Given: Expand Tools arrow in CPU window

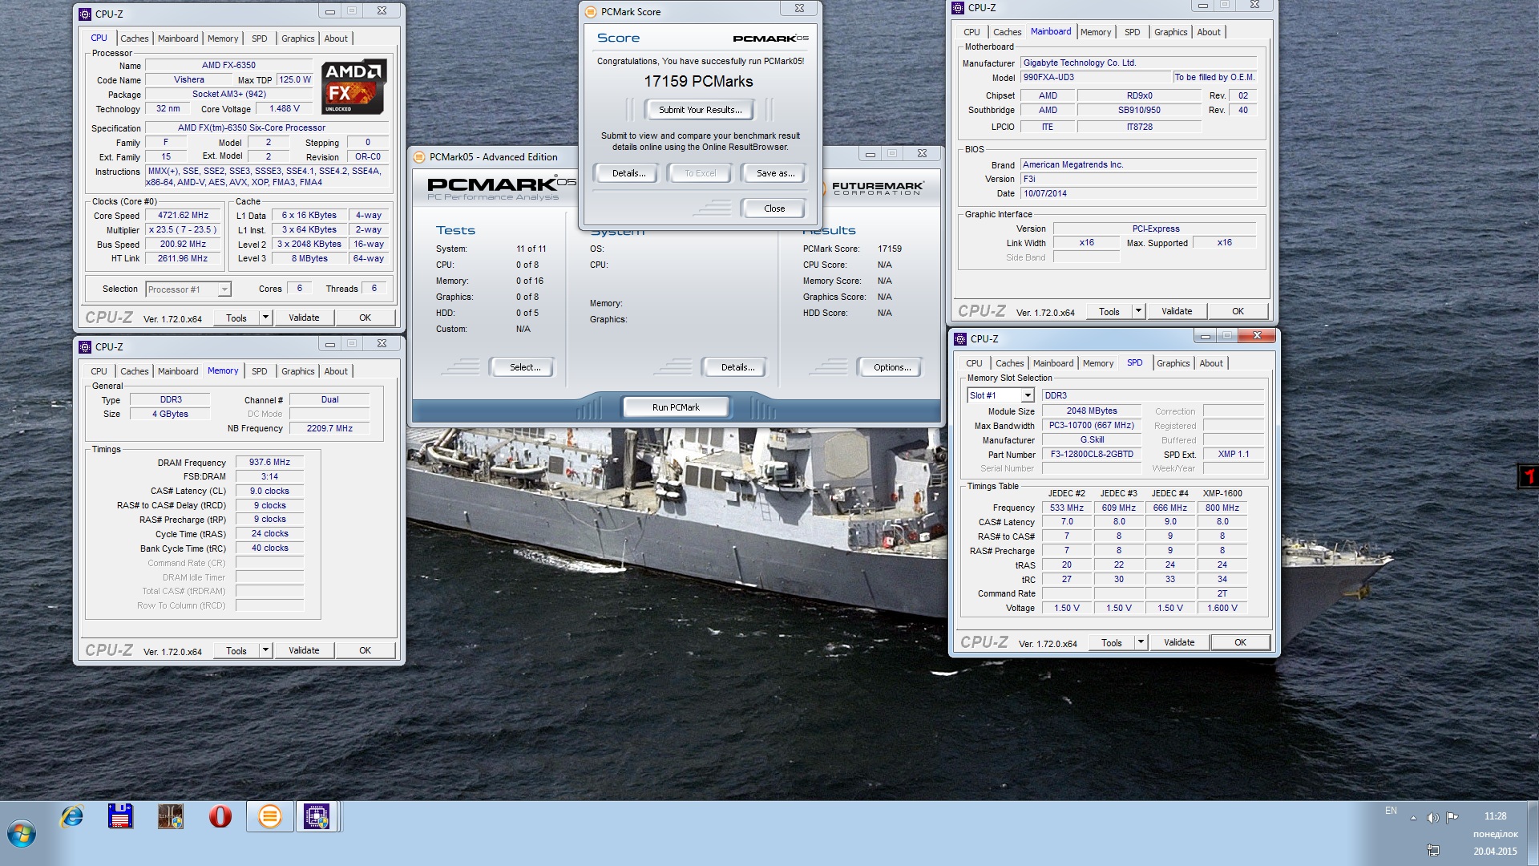Looking at the screenshot, I should click(x=265, y=318).
